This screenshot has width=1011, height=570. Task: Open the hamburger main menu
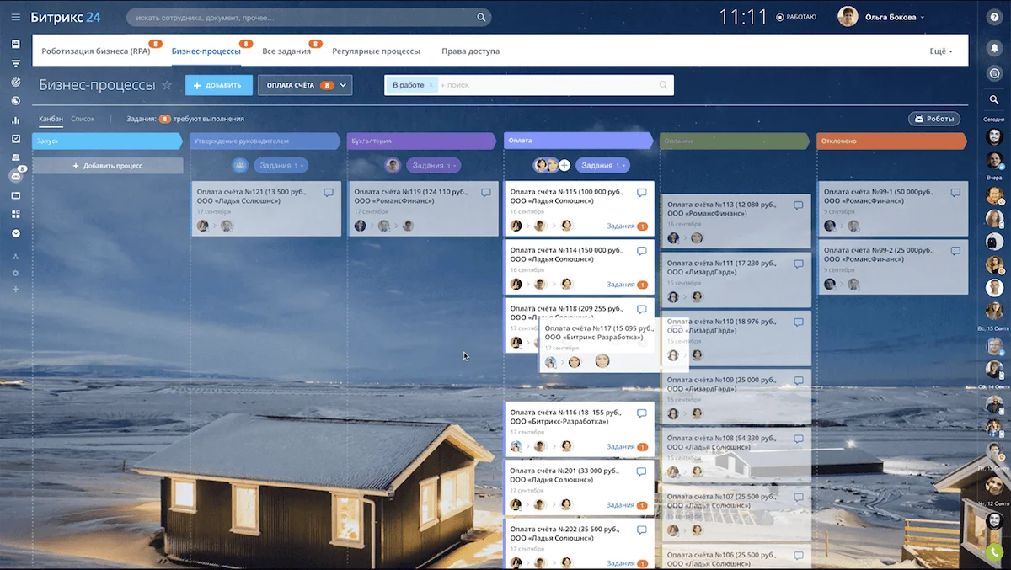pos(15,17)
